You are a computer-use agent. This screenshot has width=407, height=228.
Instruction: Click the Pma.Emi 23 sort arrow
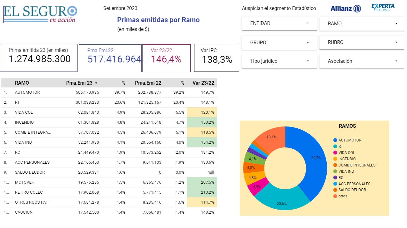click(96, 83)
